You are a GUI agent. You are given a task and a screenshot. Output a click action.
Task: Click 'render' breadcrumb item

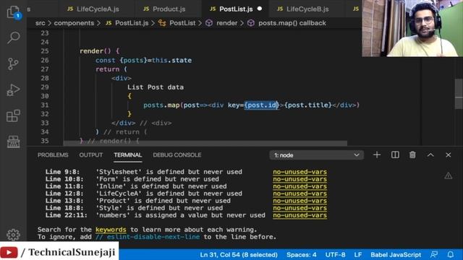[226, 23]
